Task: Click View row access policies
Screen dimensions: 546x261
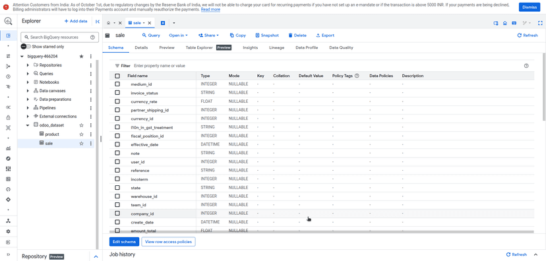Action: pos(169,241)
